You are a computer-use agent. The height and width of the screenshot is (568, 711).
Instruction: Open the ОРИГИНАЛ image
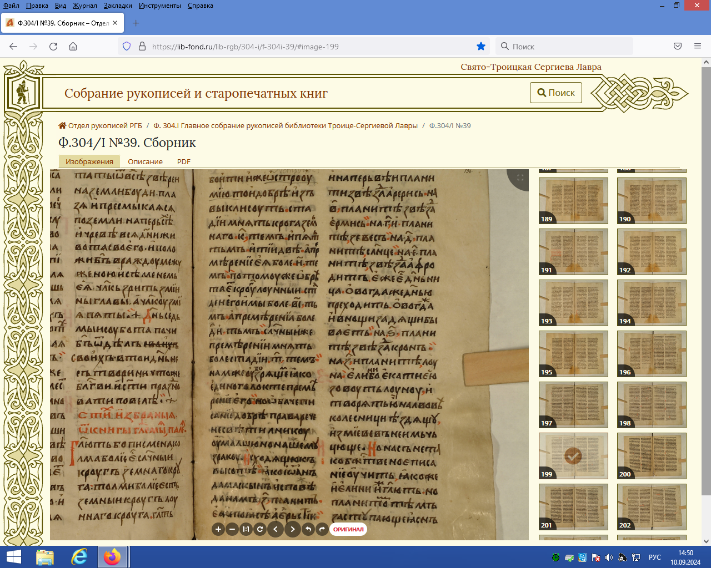pyautogui.click(x=348, y=529)
